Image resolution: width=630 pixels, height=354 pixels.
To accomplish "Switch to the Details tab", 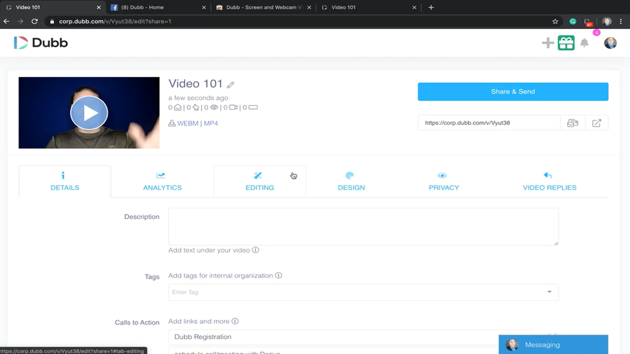I will pyautogui.click(x=65, y=182).
